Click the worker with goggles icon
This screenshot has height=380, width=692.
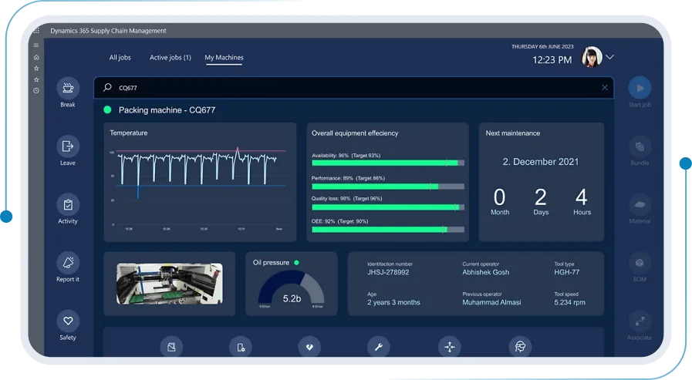(x=520, y=348)
